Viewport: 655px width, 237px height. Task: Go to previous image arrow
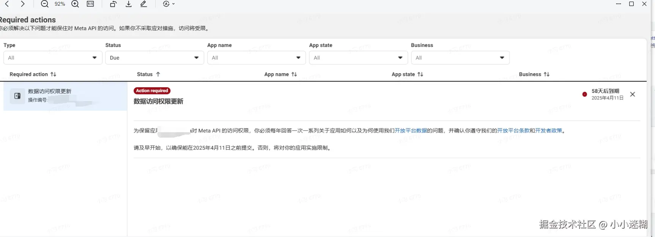pyautogui.click(x=7, y=4)
